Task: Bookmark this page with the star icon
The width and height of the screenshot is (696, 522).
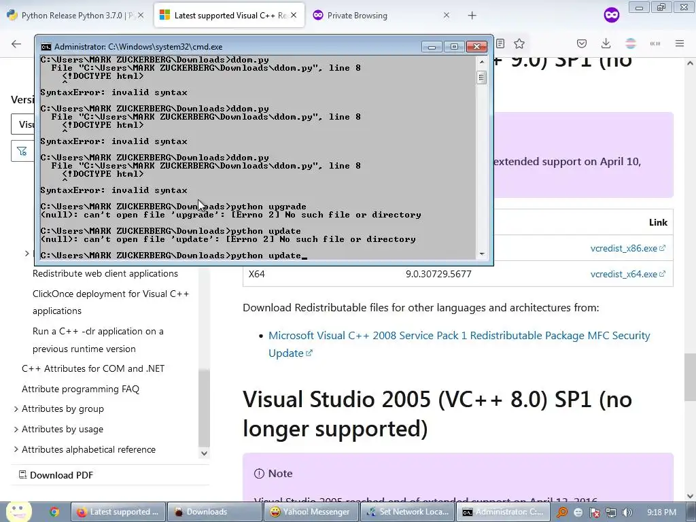Action: [x=519, y=43]
